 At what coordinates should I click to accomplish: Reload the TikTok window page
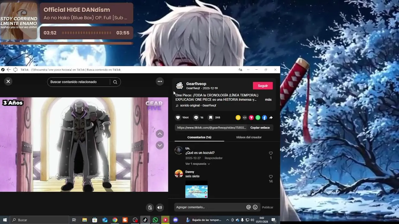15,70
